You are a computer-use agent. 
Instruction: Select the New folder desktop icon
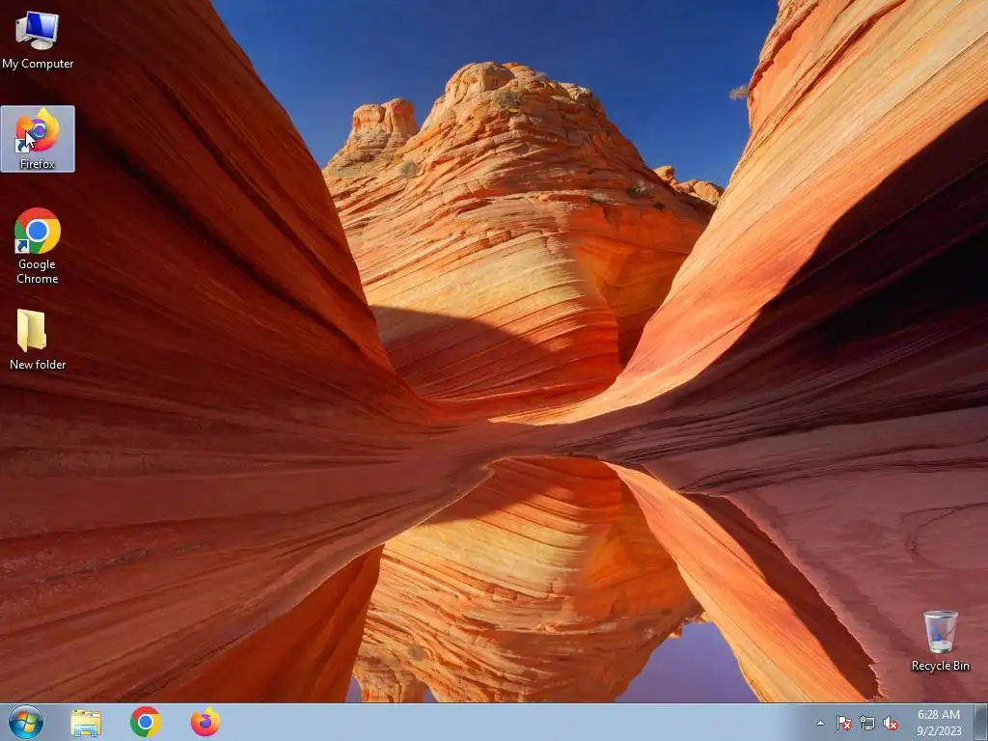38,339
